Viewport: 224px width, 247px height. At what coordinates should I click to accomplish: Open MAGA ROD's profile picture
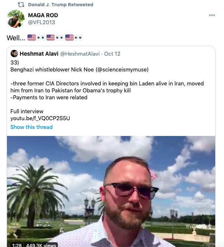pyautogui.click(x=16, y=19)
